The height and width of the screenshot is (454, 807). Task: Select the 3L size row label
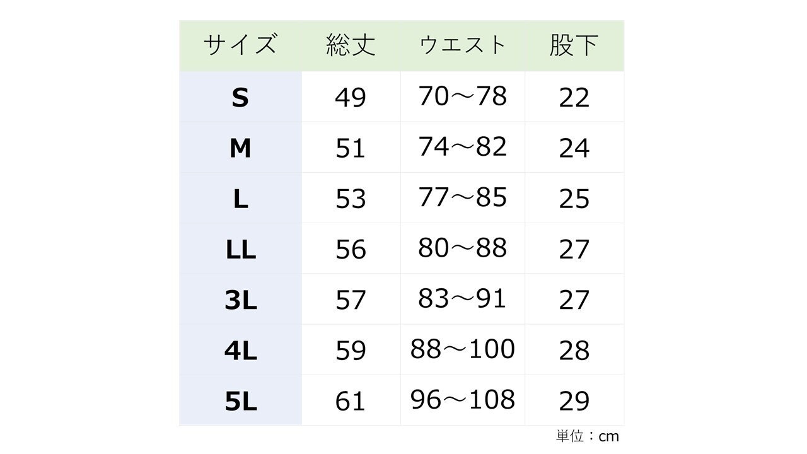[240, 300]
